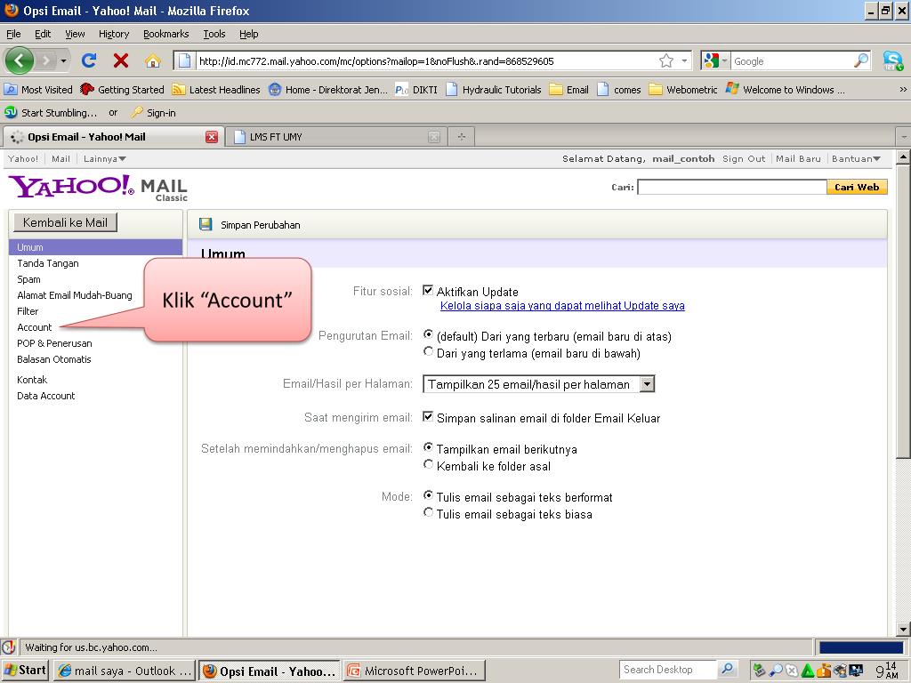This screenshot has height=683, width=911.
Task: Open the Home page icon
Action: 153,60
